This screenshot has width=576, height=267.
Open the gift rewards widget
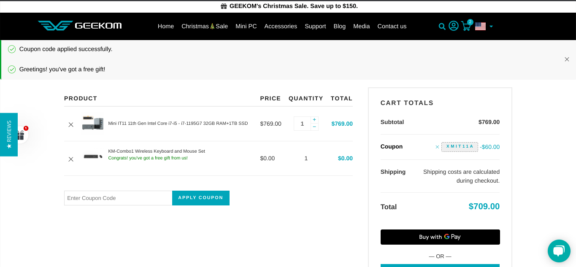pyautogui.click(x=20, y=135)
